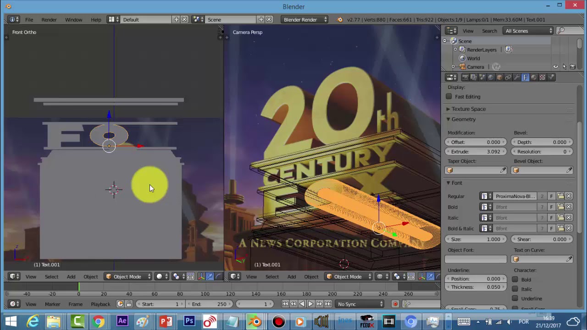This screenshot has height=330, width=587.
Task: Toggle fake user F for Regular font
Action: [x=551, y=196]
